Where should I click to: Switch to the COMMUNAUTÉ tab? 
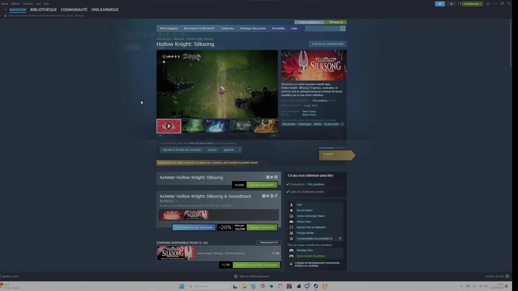(x=74, y=10)
